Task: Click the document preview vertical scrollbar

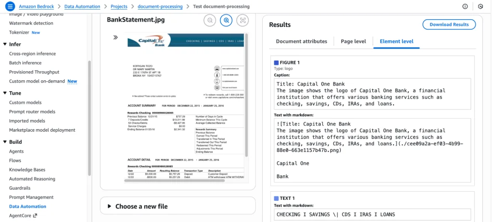Action: tap(246, 94)
